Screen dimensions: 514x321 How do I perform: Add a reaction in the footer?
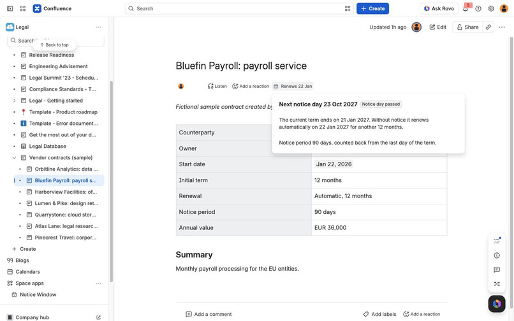[x=422, y=315]
